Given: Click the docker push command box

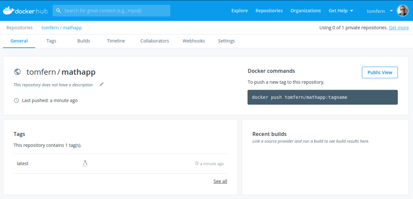Looking at the screenshot, I should pyautogui.click(x=323, y=97).
